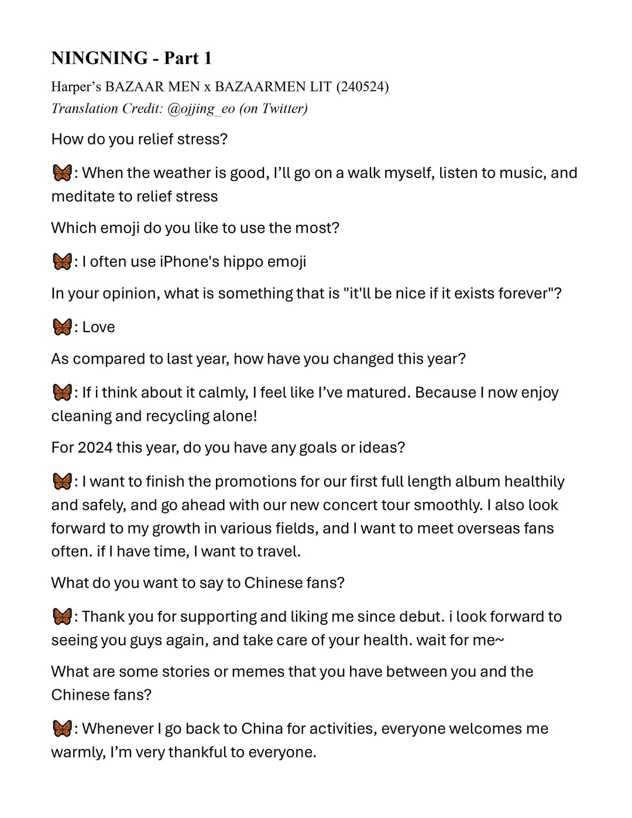Click the Harper's BAZAAR MEN subtitle line
Screen dimensions: 632x818
(219, 87)
